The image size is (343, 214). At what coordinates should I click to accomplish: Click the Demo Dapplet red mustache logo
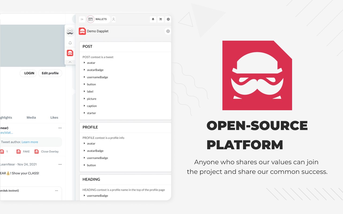[x=82, y=31]
